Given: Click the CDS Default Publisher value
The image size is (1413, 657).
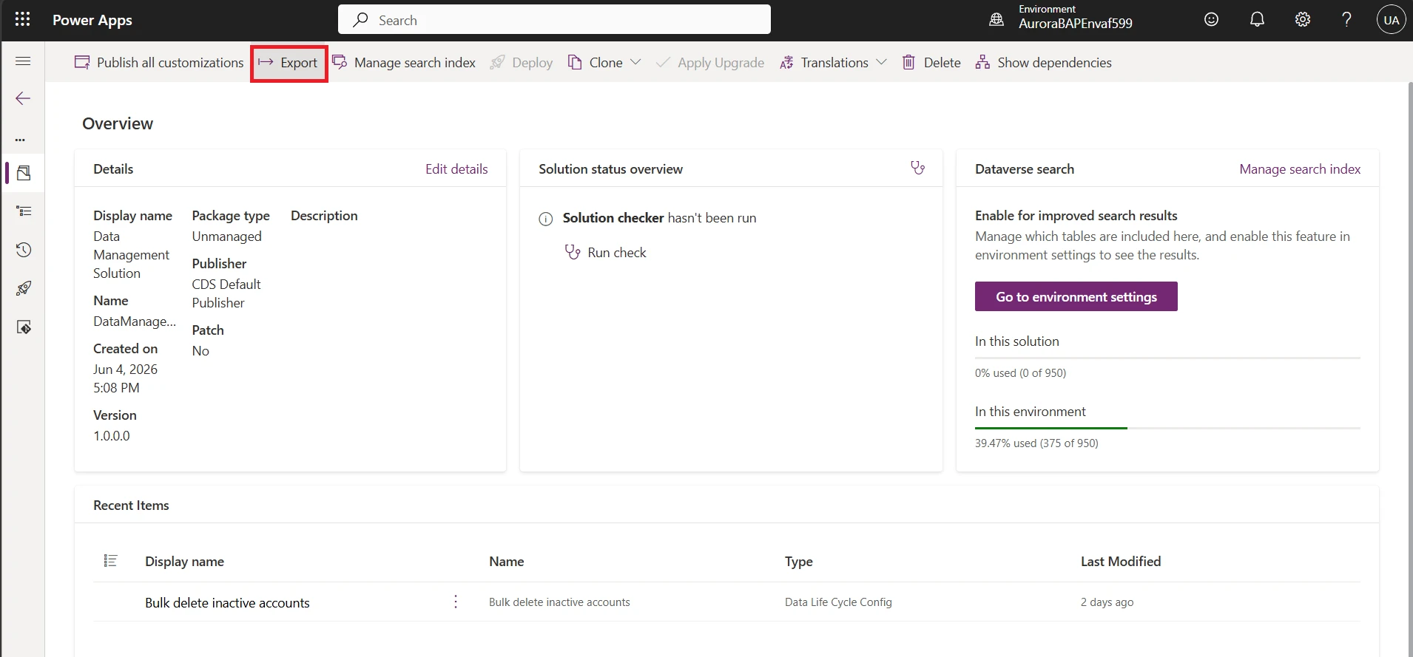Looking at the screenshot, I should pyautogui.click(x=226, y=293).
